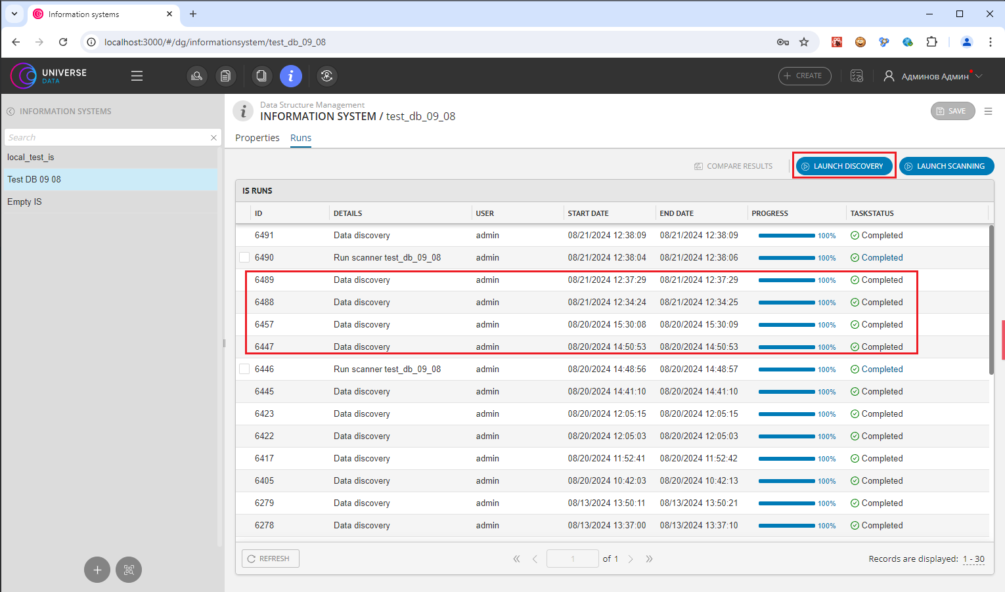Click the scan icon button beside plus
1005x592 pixels.
[x=129, y=570]
